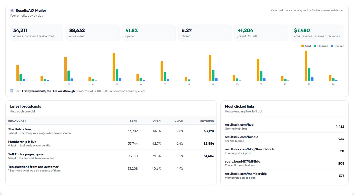Click the +1,204 joined figure

(245, 30)
